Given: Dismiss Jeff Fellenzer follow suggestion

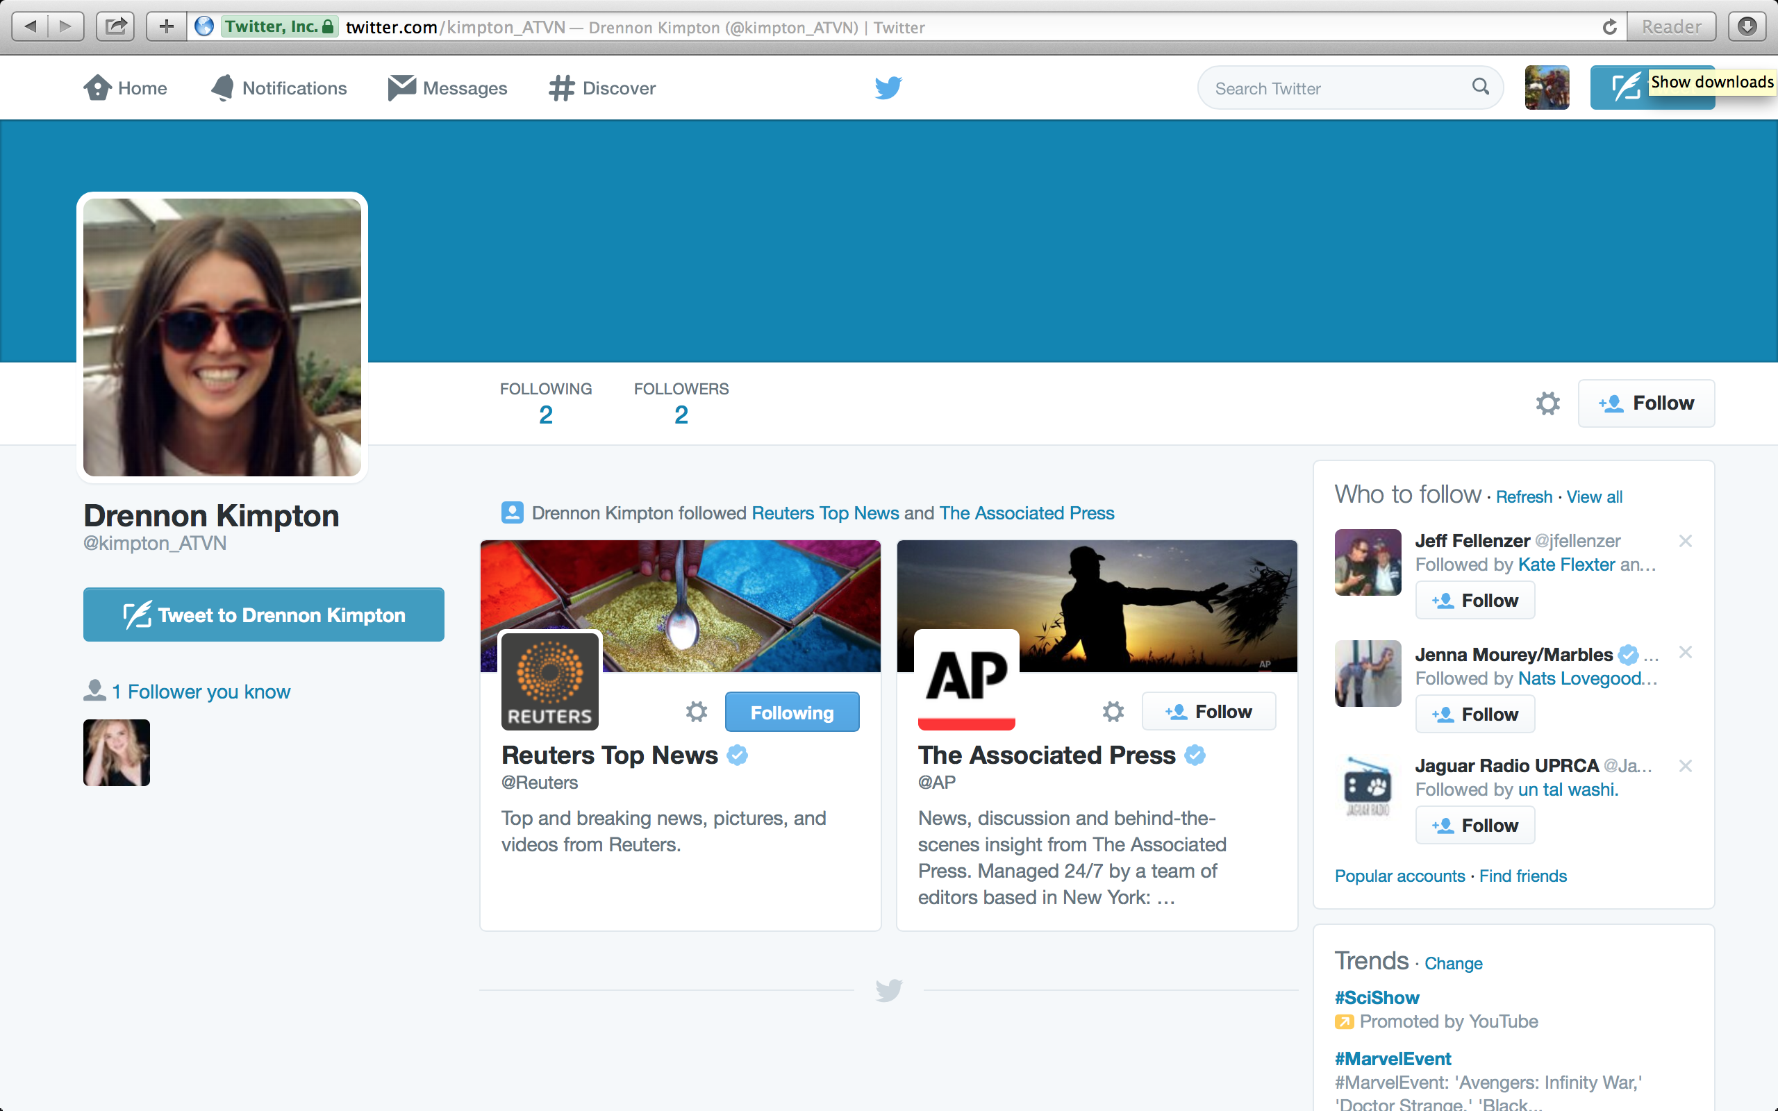Looking at the screenshot, I should tap(1686, 542).
